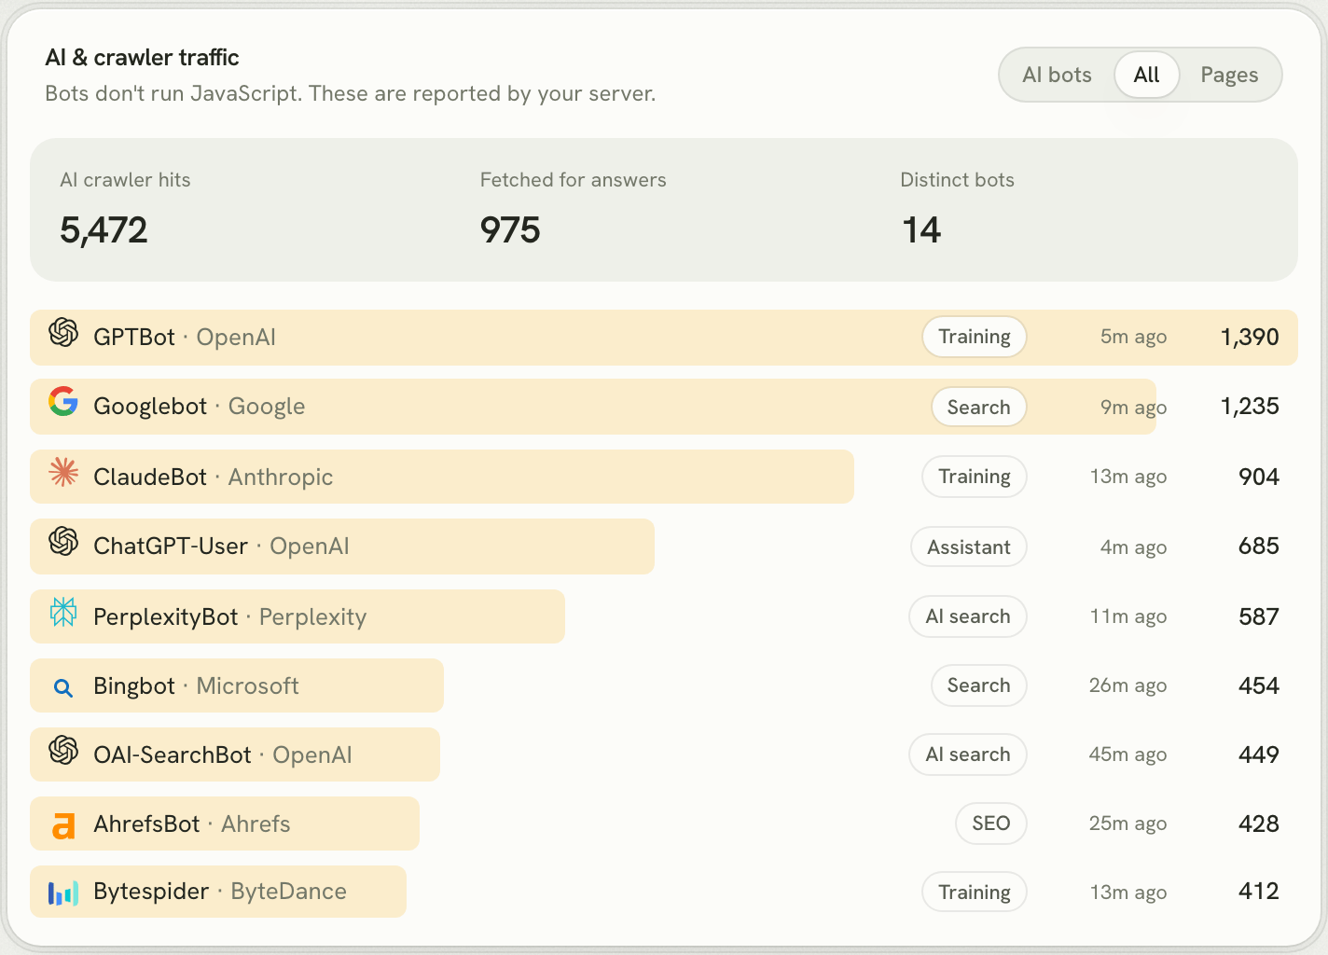Click the 4m ago timestamp
This screenshot has width=1328, height=955.
(x=1133, y=547)
